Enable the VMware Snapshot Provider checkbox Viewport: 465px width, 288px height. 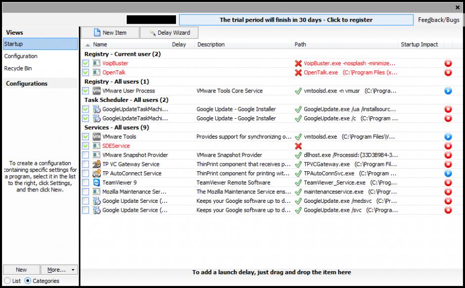click(x=86, y=155)
